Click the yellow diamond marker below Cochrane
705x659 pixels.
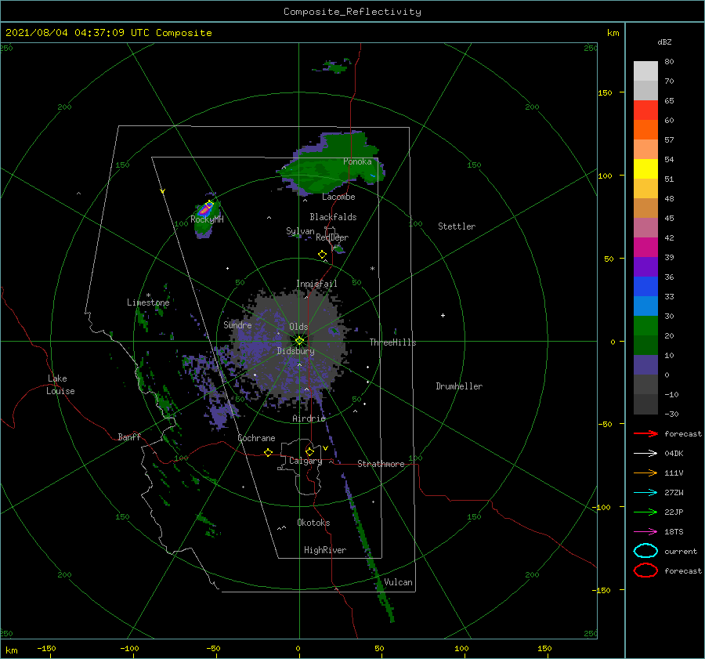268,452
